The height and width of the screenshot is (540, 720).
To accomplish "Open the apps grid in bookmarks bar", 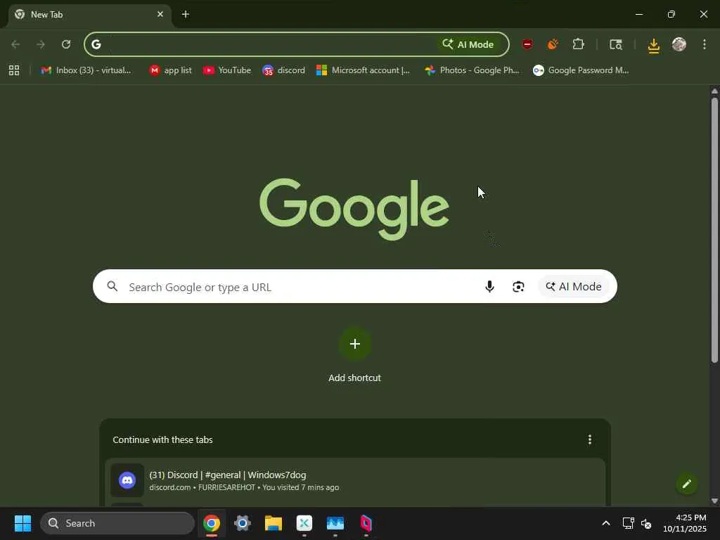I will pyautogui.click(x=14, y=70).
